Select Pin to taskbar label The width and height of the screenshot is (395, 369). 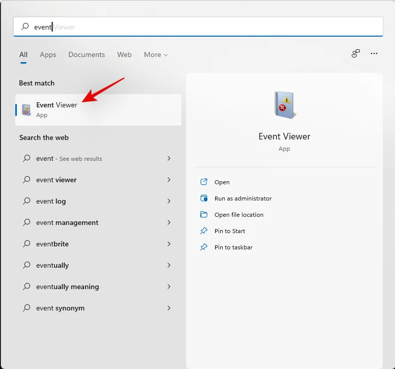[233, 247]
